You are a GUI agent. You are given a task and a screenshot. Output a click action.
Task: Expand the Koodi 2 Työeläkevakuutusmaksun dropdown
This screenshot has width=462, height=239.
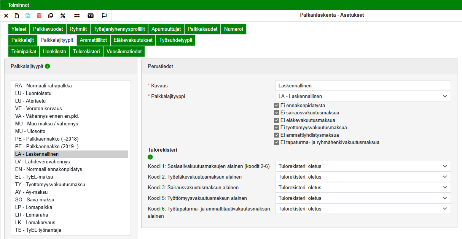[363, 177]
